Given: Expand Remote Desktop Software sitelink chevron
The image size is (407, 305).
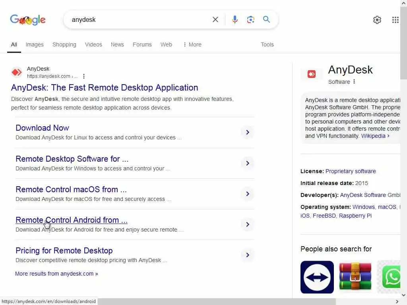Looking at the screenshot, I should pos(248,163).
